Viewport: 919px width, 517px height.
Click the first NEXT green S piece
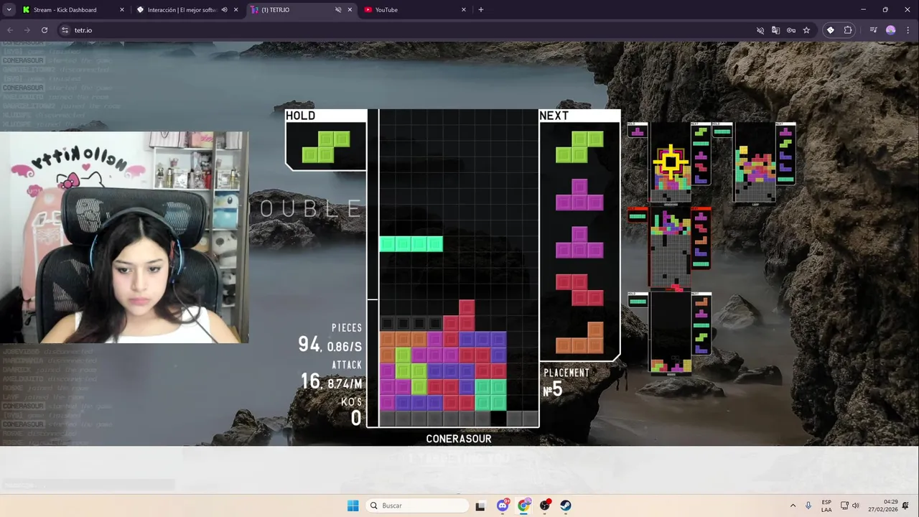[579, 146]
